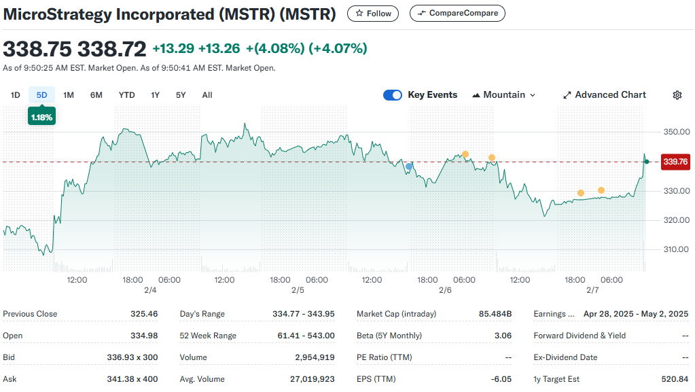Select the 338.75 current price
The width and height of the screenshot is (695, 392).
37,49
